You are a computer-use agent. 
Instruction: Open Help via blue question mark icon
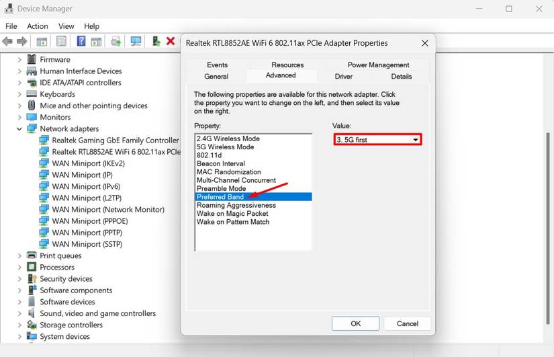(81, 41)
